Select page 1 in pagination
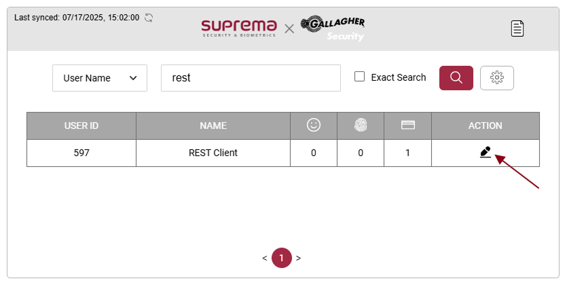The image size is (567, 285). click(x=281, y=258)
